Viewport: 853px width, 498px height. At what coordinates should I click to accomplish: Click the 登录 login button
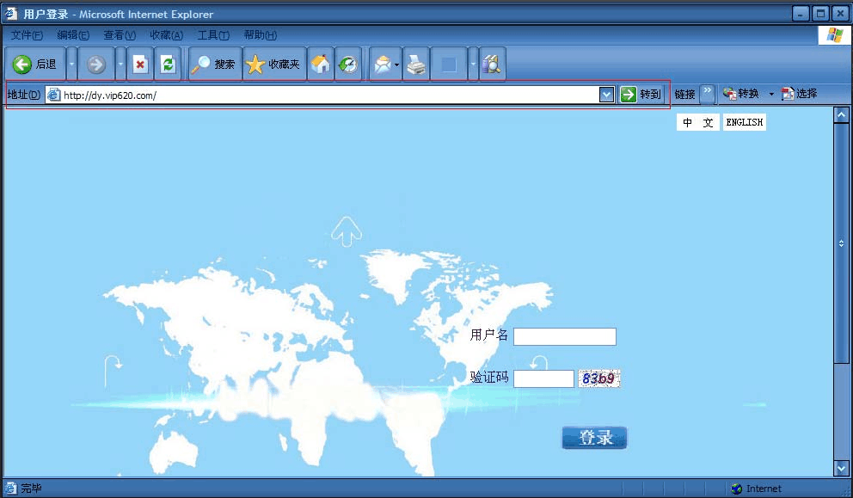tap(594, 438)
